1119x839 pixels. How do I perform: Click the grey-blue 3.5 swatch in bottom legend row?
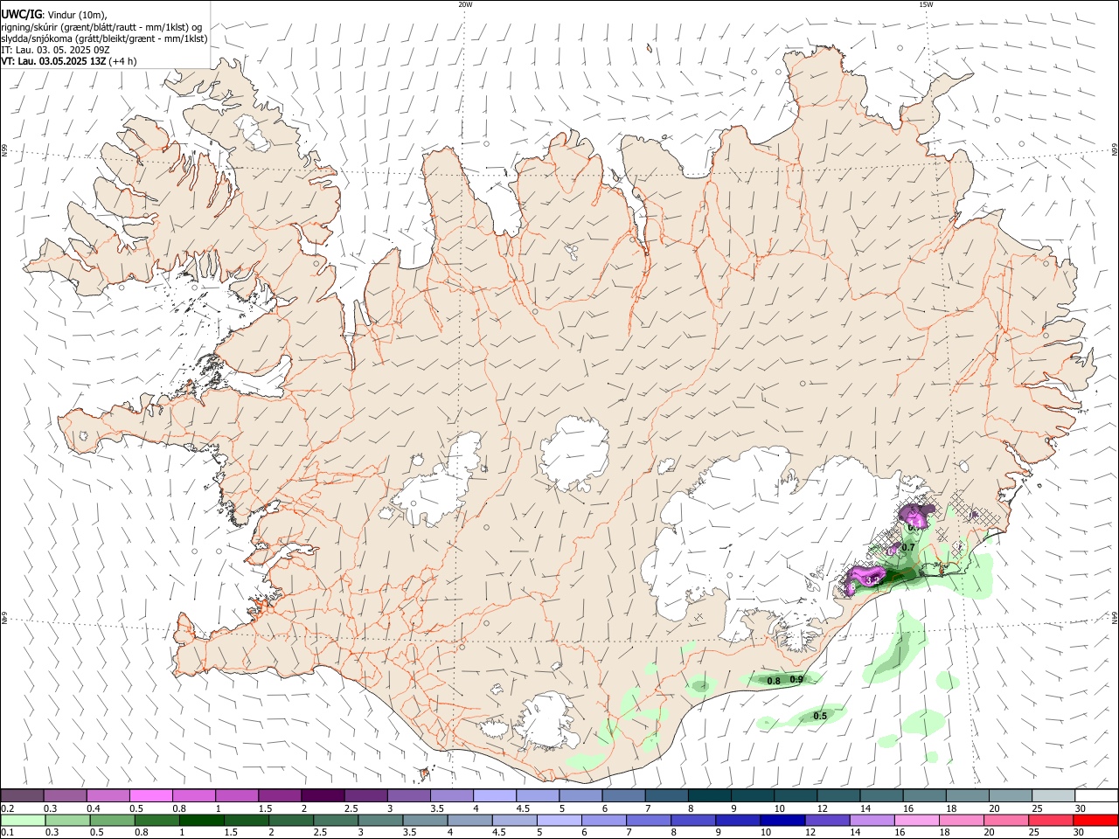(x=425, y=820)
